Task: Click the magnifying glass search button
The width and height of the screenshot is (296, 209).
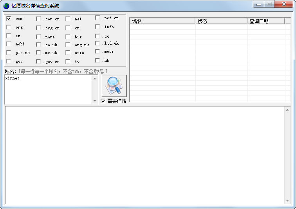Action: [x=114, y=85]
